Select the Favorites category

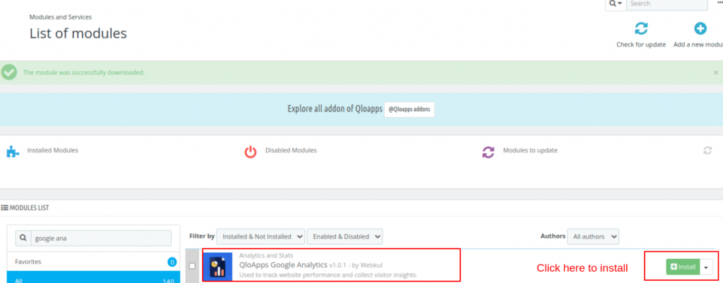(94, 262)
